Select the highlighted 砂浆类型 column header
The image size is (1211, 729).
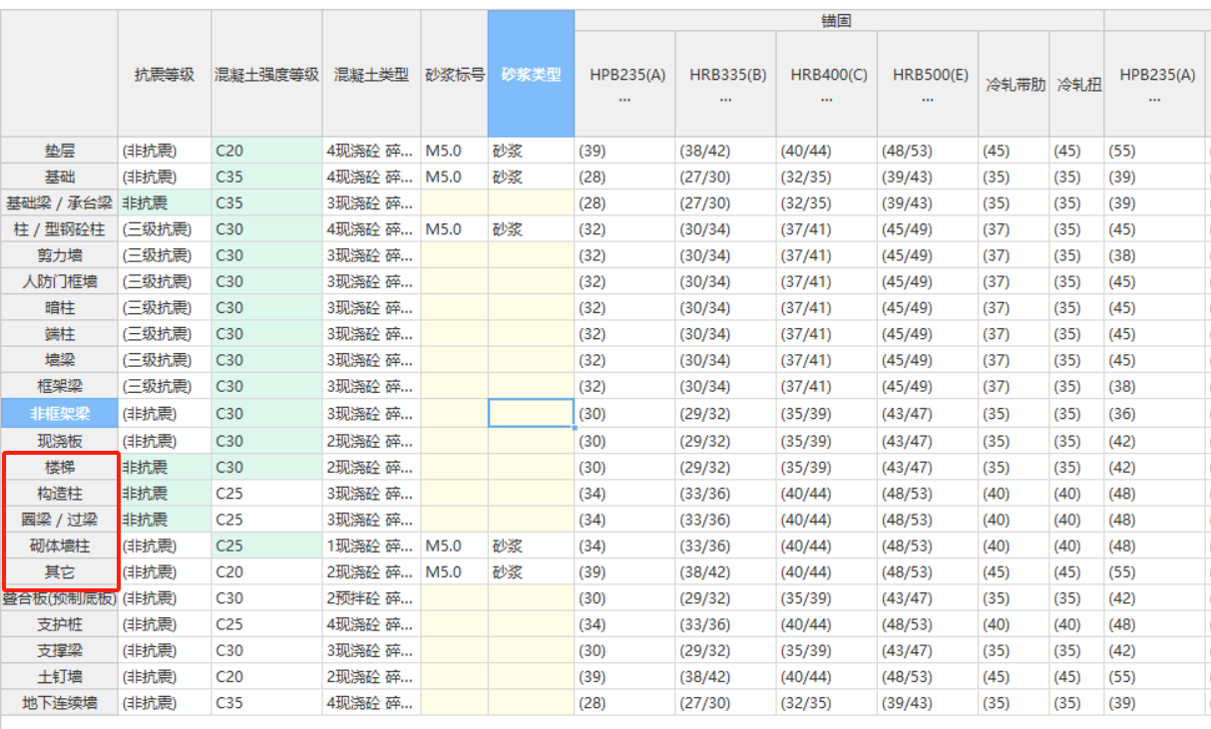coord(532,74)
